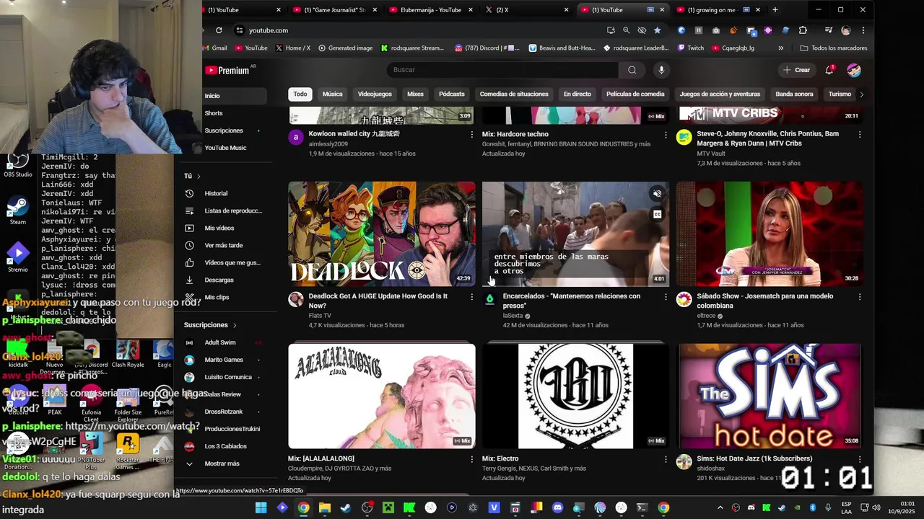Click the Crear button

coord(796,70)
